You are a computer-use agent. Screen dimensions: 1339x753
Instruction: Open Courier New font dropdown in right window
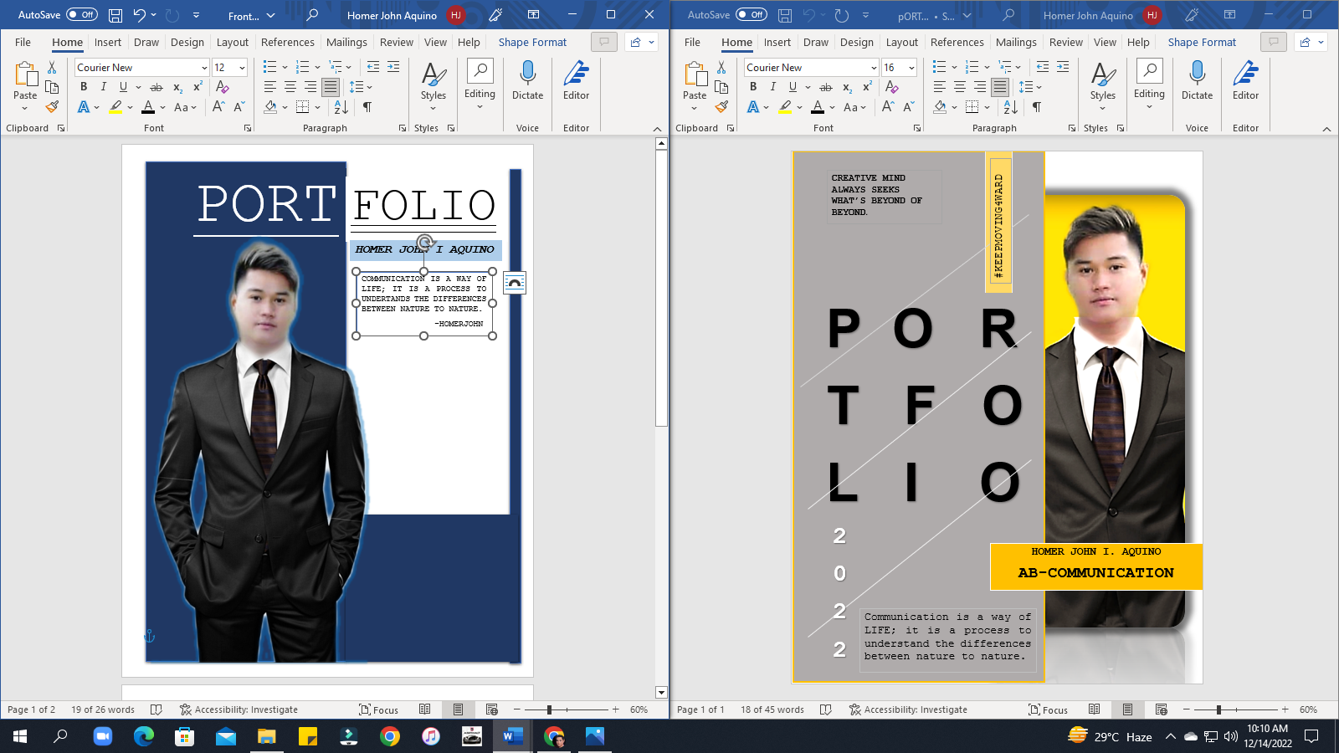874,68
